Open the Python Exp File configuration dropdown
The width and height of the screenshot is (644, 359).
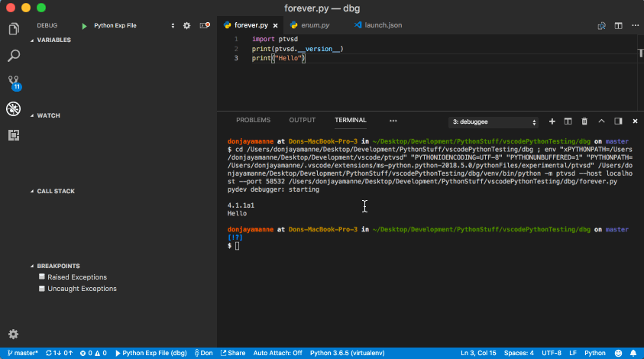(x=134, y=25)
